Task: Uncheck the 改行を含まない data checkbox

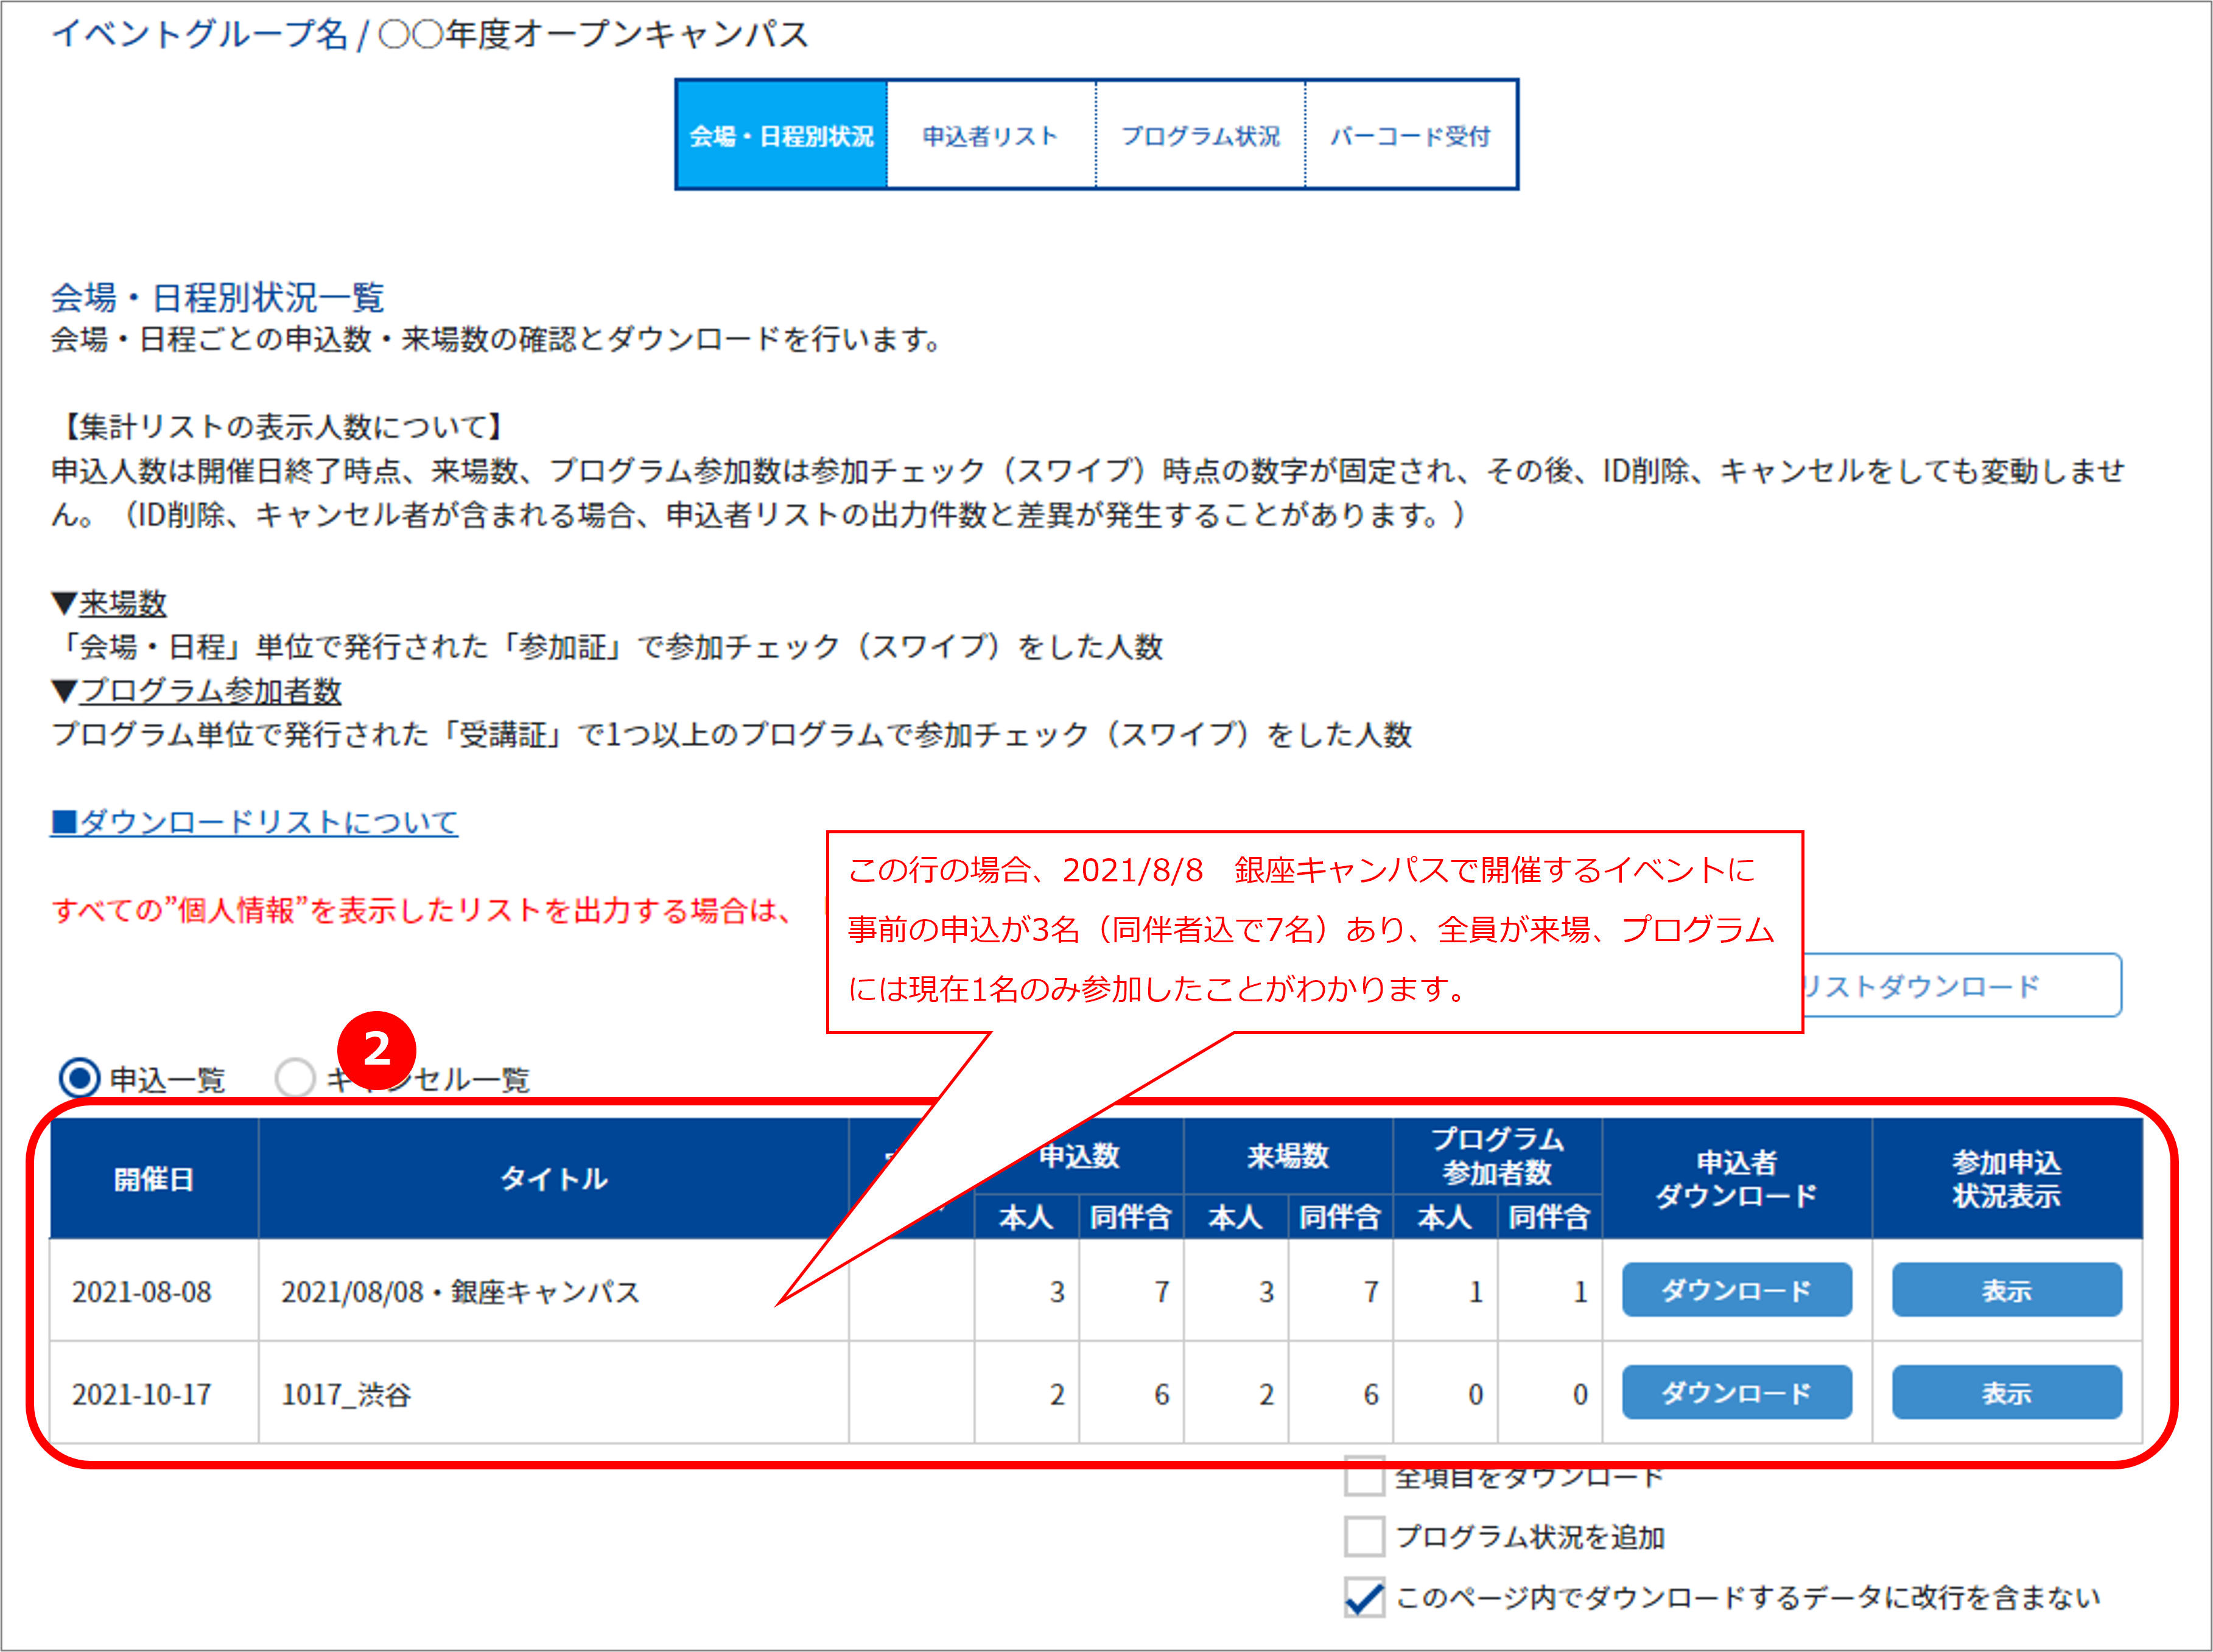Action: coord(1364,1597)
